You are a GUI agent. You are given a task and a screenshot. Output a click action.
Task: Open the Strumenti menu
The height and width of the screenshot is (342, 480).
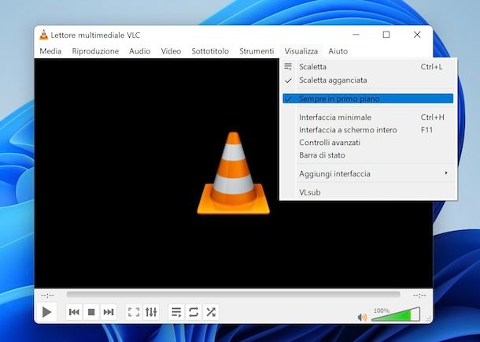(257, 51)
